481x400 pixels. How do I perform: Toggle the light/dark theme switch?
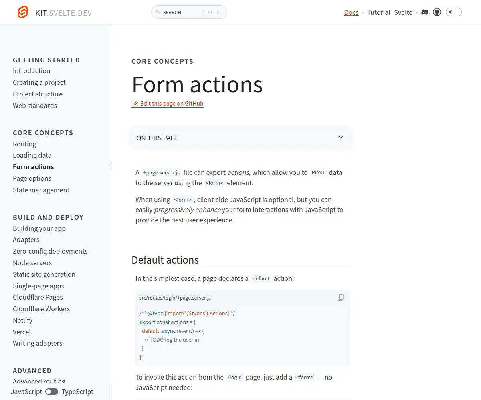pyautogui.click(x=453, y=12)
